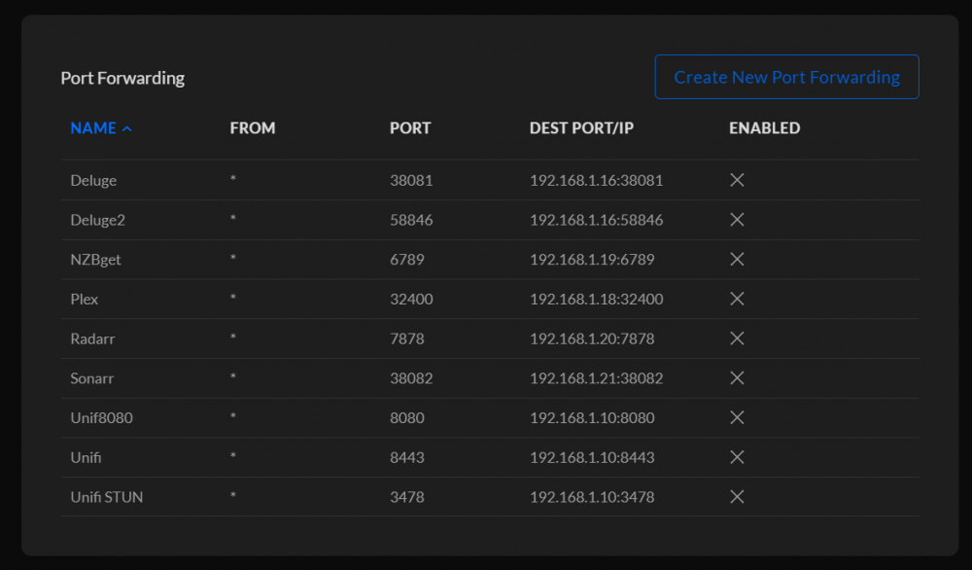Click port 6789 in the NZBget row
The image size is (972, 570).
(406, 260)
